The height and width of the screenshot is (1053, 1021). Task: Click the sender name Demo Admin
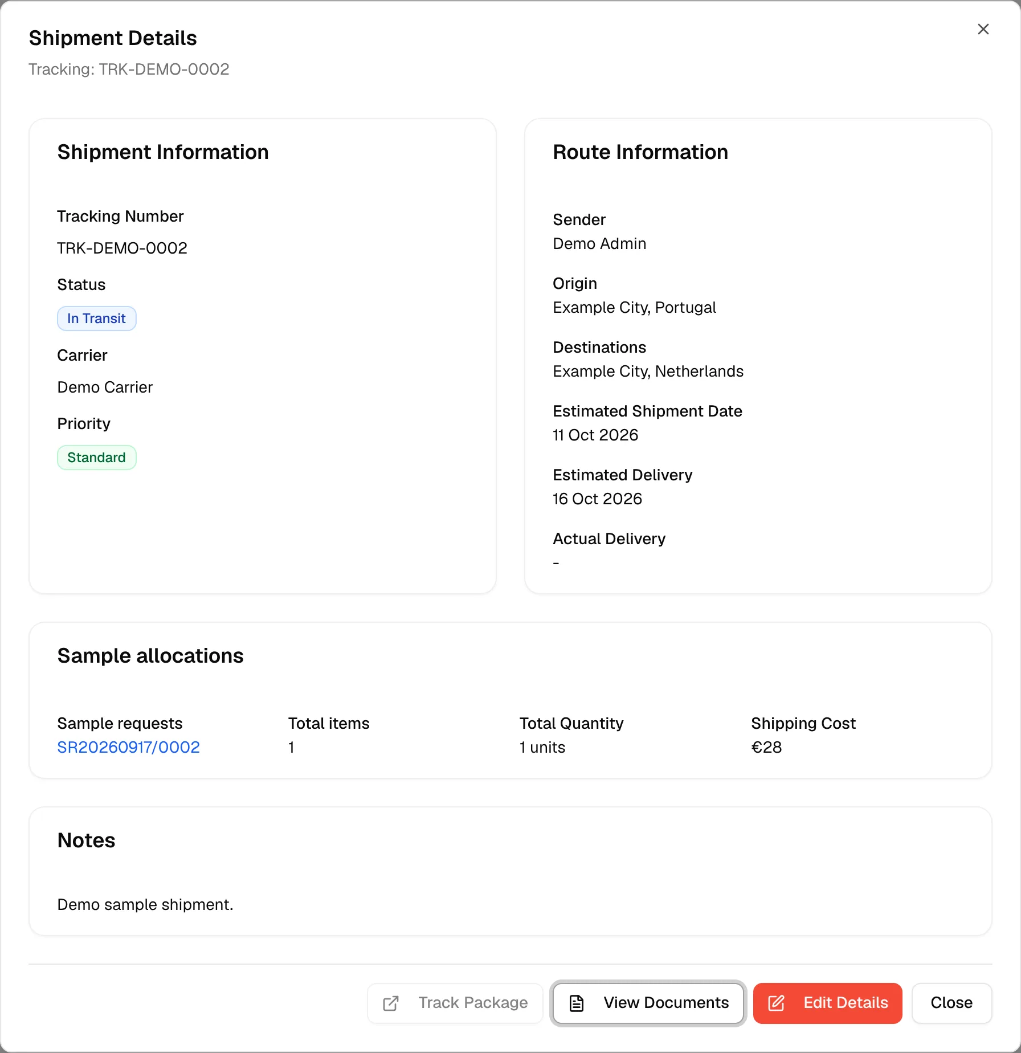(600, 243)
